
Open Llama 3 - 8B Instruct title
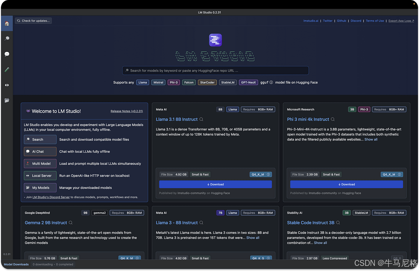(x=177, y=223)
